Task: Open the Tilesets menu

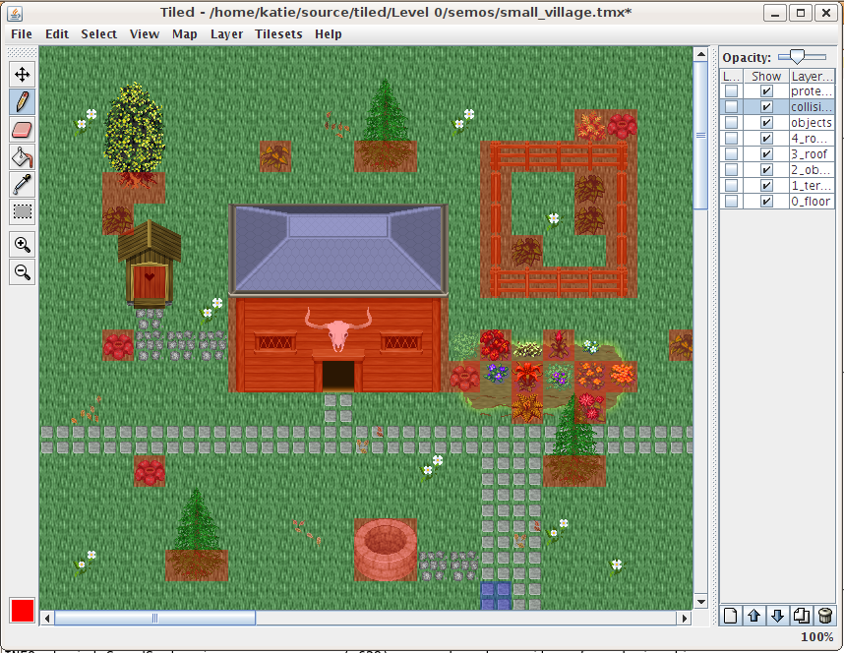Action: click(x=278, y=33)
